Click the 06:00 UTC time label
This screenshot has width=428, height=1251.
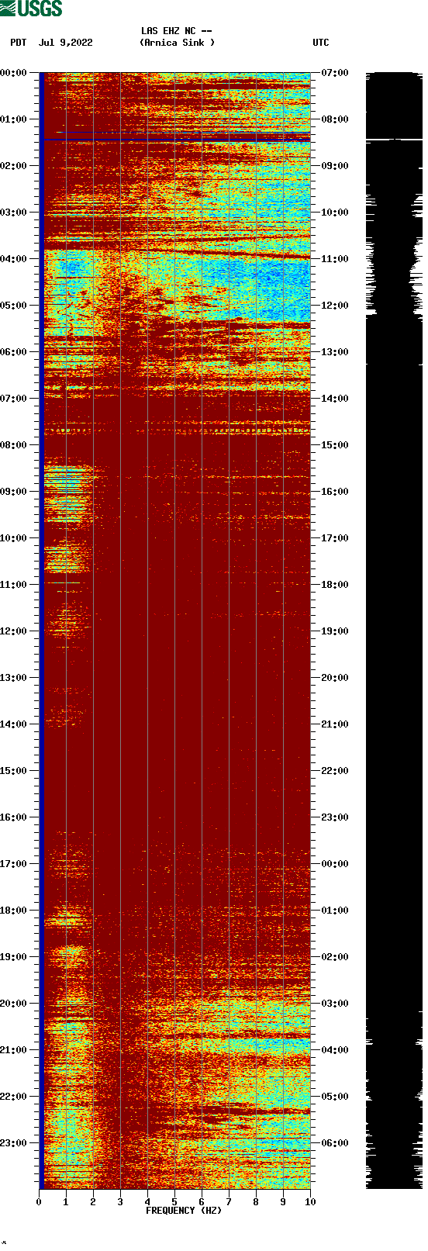(335, 1143)
